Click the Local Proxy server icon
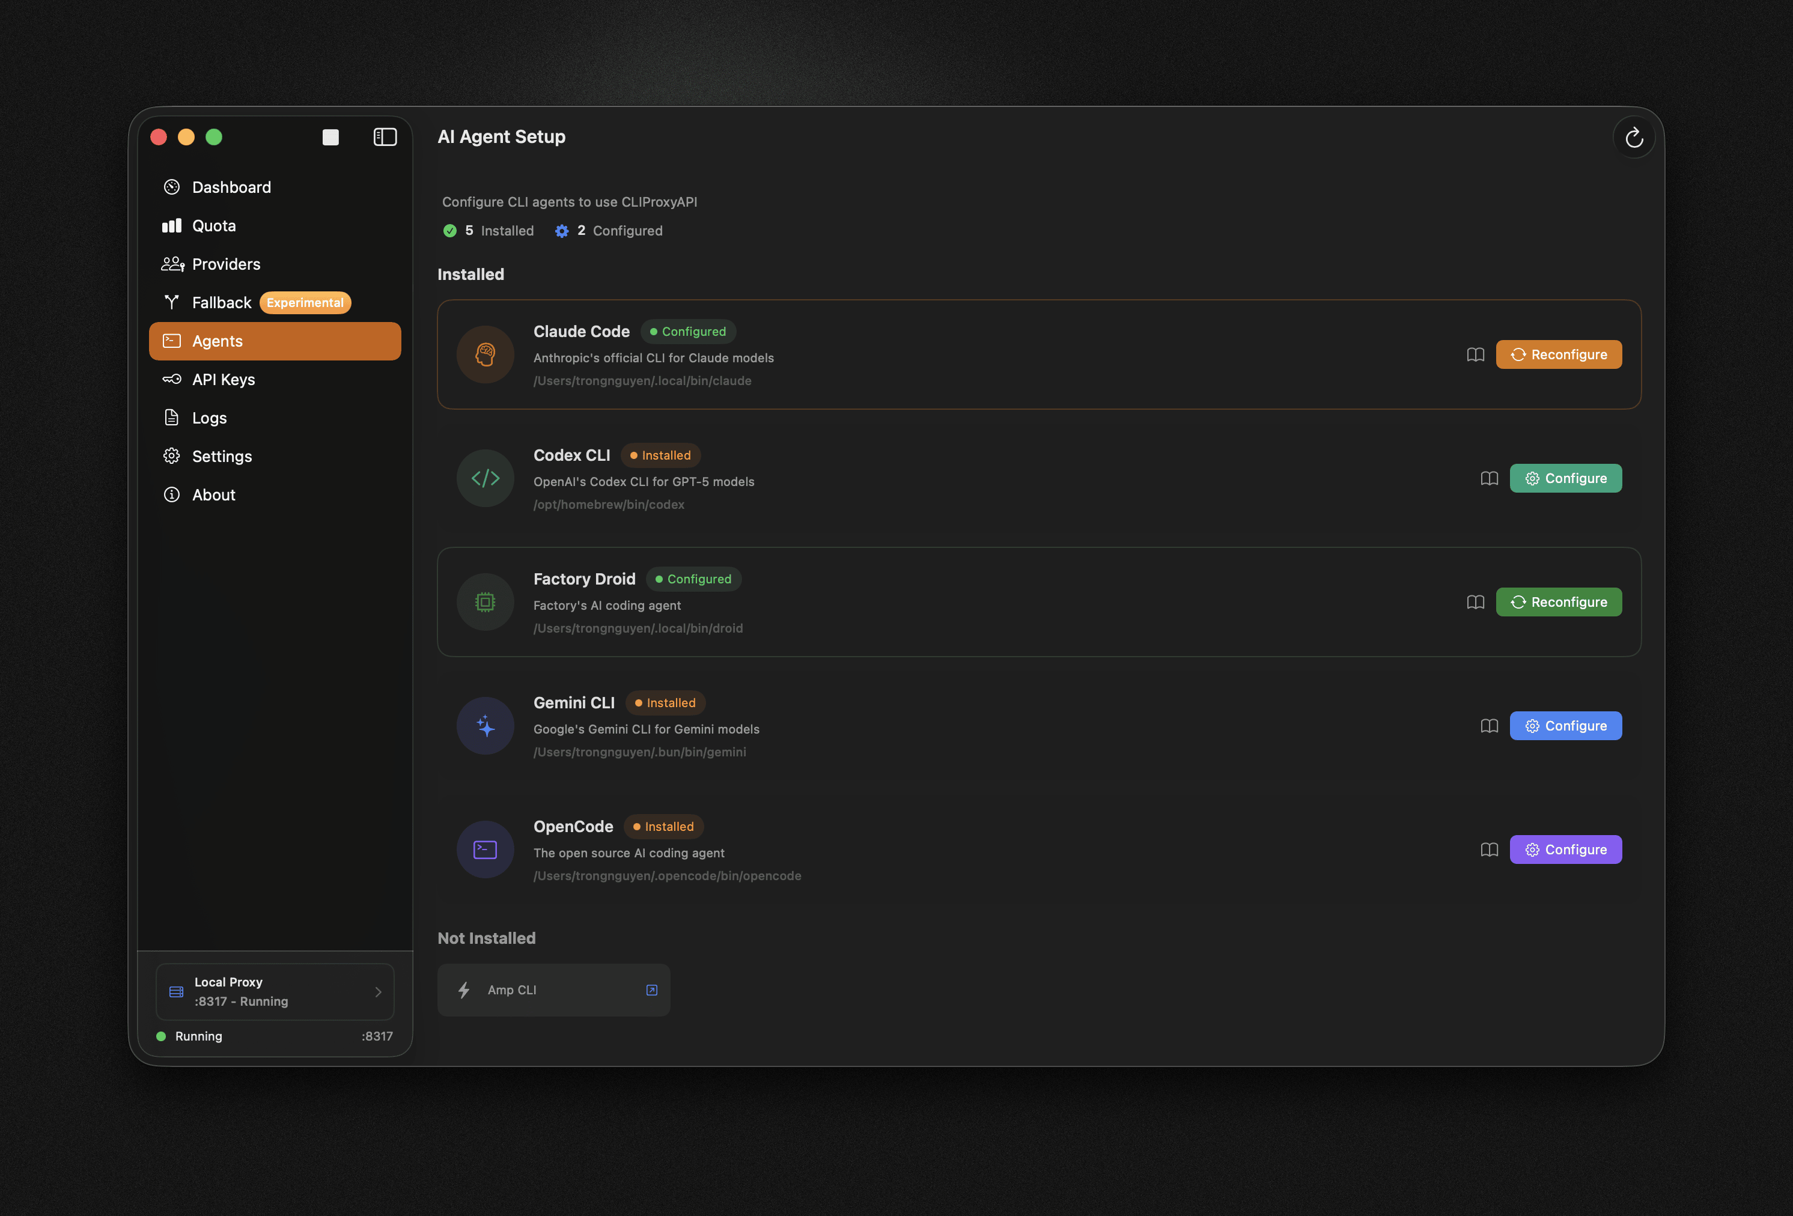1793x1216 pixels. 176,993
